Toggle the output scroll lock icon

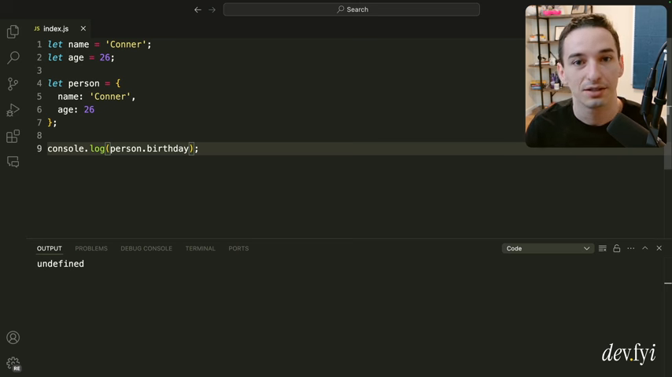click(617, 249)
